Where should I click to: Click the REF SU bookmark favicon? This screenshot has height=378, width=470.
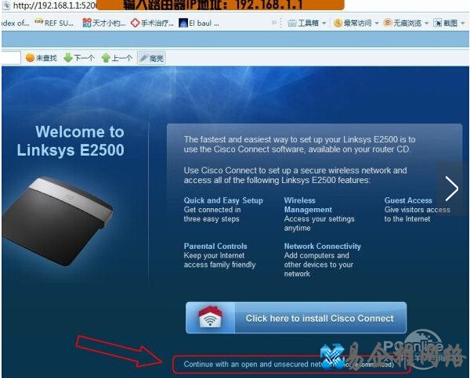(38, 21)
